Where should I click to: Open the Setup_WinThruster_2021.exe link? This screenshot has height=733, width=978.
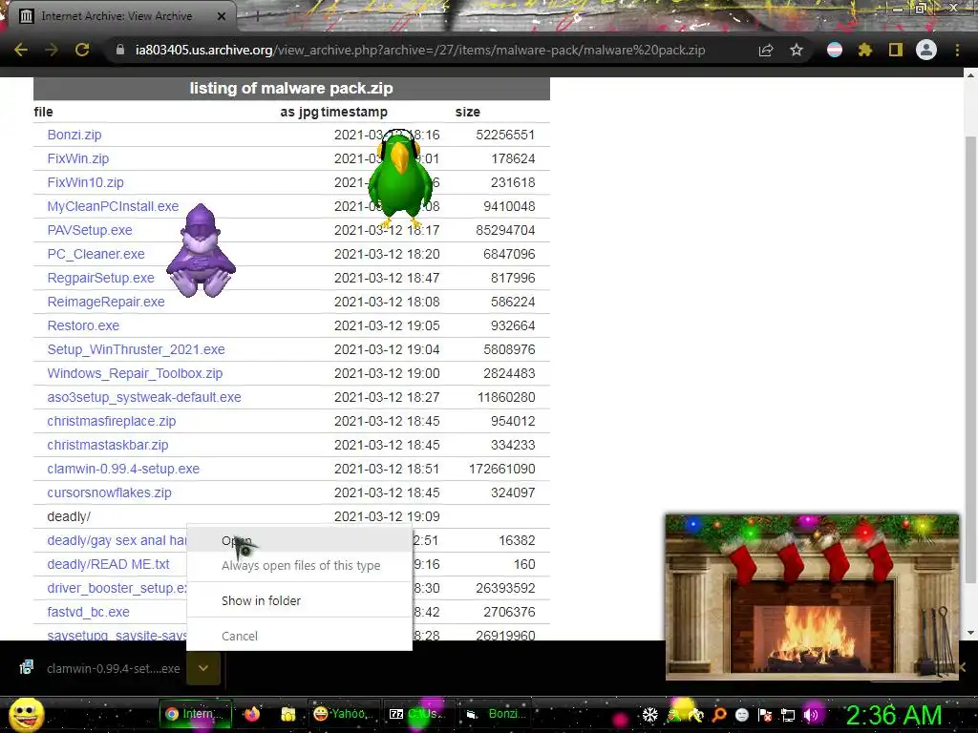[x=136, y=349]
